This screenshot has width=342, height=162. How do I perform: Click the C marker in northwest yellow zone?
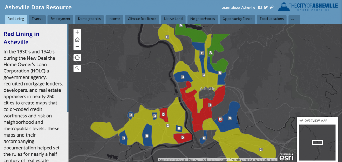(x=167, y=37)
